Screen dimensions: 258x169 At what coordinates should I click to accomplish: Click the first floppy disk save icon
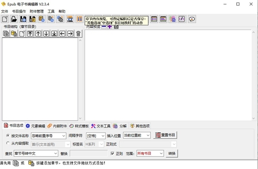click(23, 19)
